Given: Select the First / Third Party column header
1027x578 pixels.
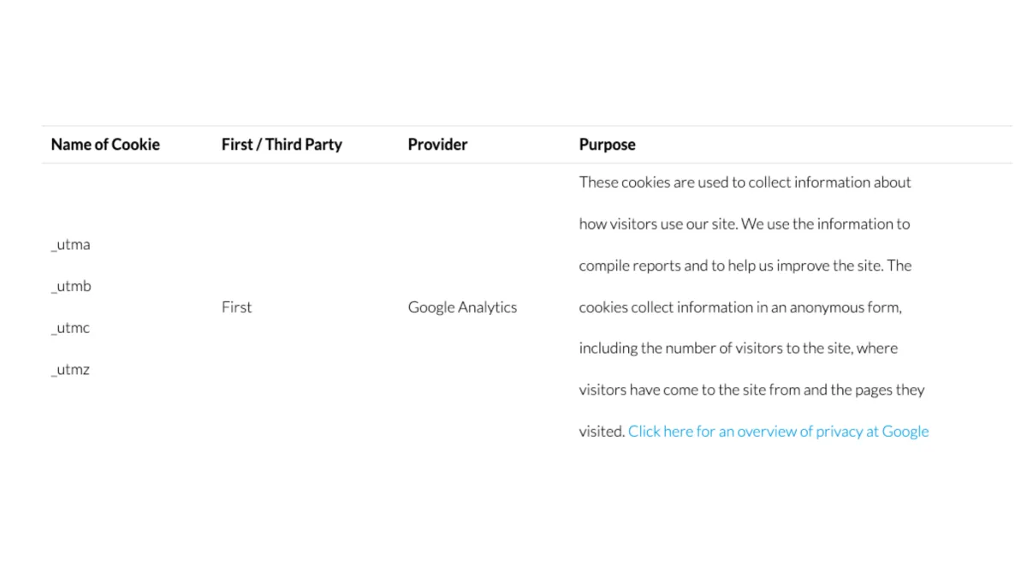Looking at the screenshot, I should 282,145.
